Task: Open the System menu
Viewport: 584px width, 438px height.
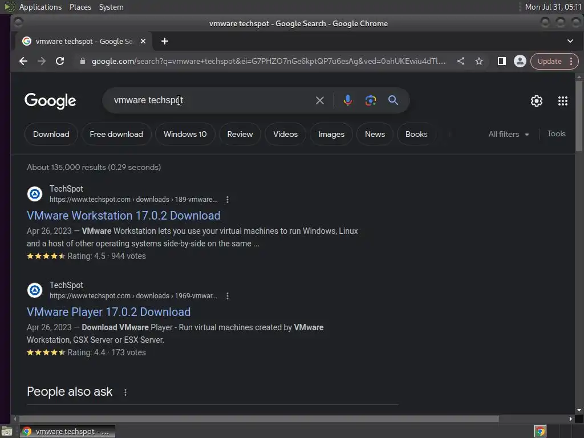Action: (x=111, y=7)
